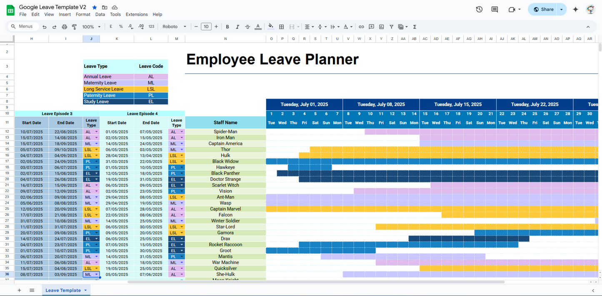Image resolution: width=602 pixels, height=296 pixels.
Task: Open the 100% zoom dropdown
Action: point(91,27)
